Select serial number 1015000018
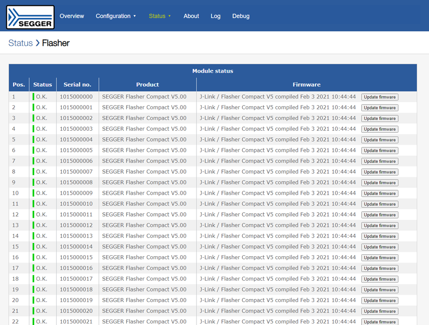This screenshot has height=325, width=429. (76, 289)
